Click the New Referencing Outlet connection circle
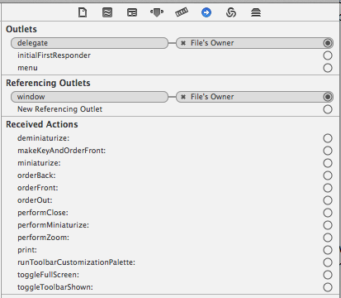The width and height of the screenshot is (341, 298). [x=328, y=109]
